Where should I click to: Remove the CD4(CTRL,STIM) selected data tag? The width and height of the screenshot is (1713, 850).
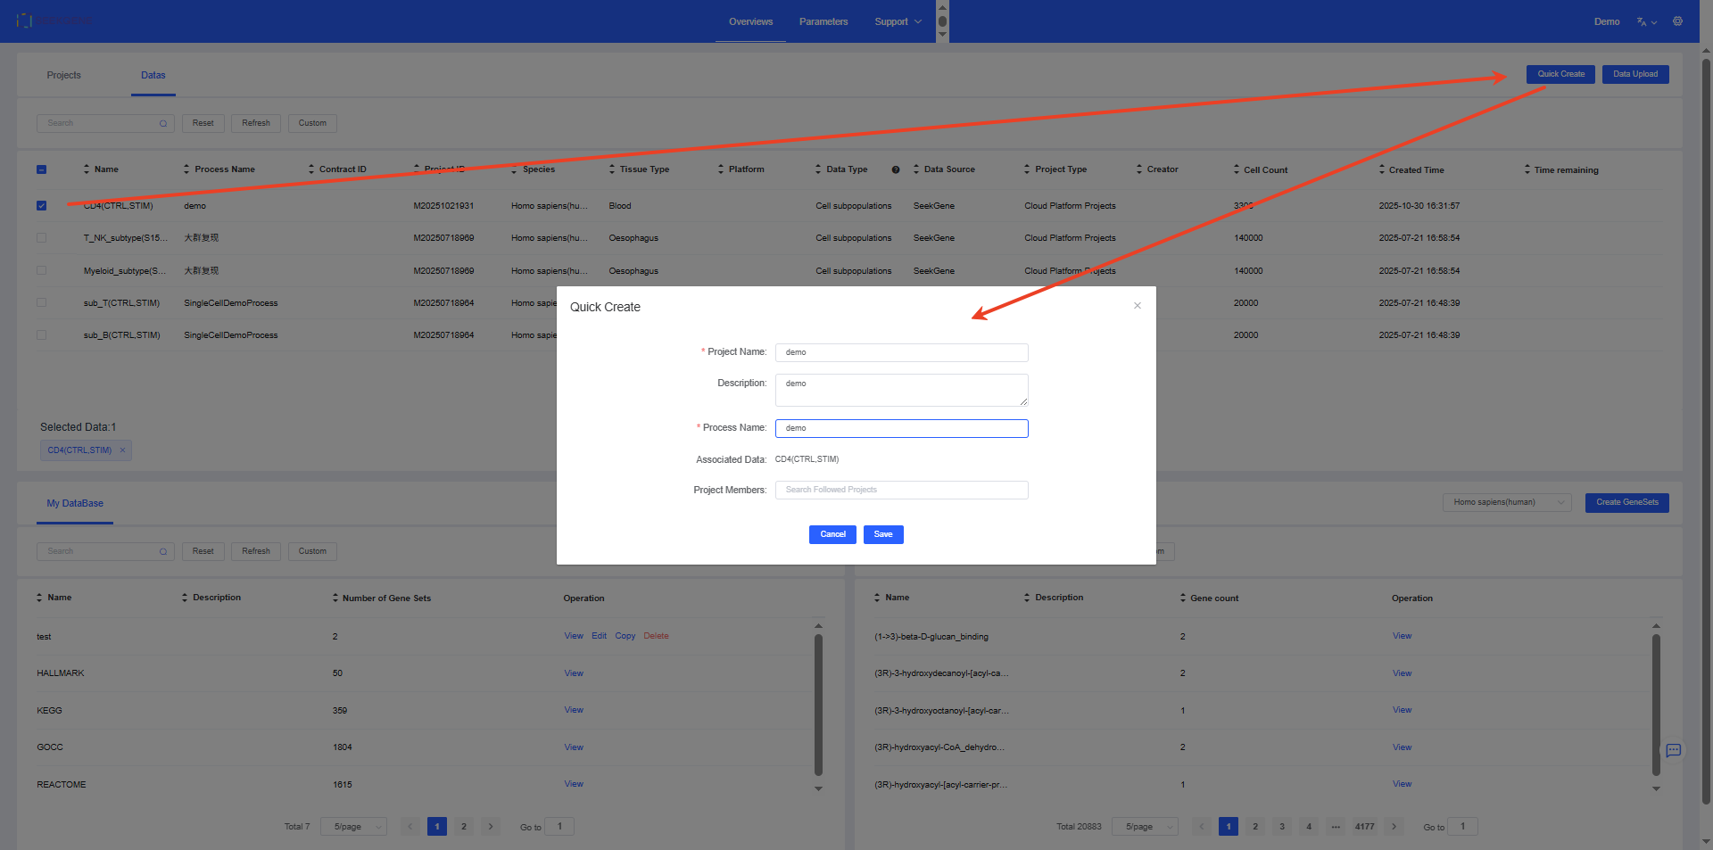click(x=122, y=450)
